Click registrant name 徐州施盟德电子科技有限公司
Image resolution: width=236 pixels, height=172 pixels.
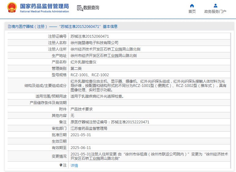coord(94,43)
